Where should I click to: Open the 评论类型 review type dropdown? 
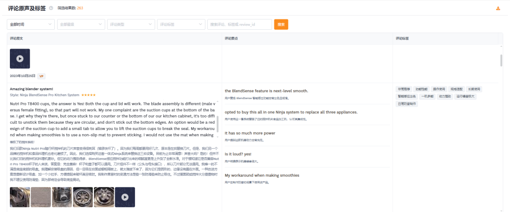coord(131,25)
